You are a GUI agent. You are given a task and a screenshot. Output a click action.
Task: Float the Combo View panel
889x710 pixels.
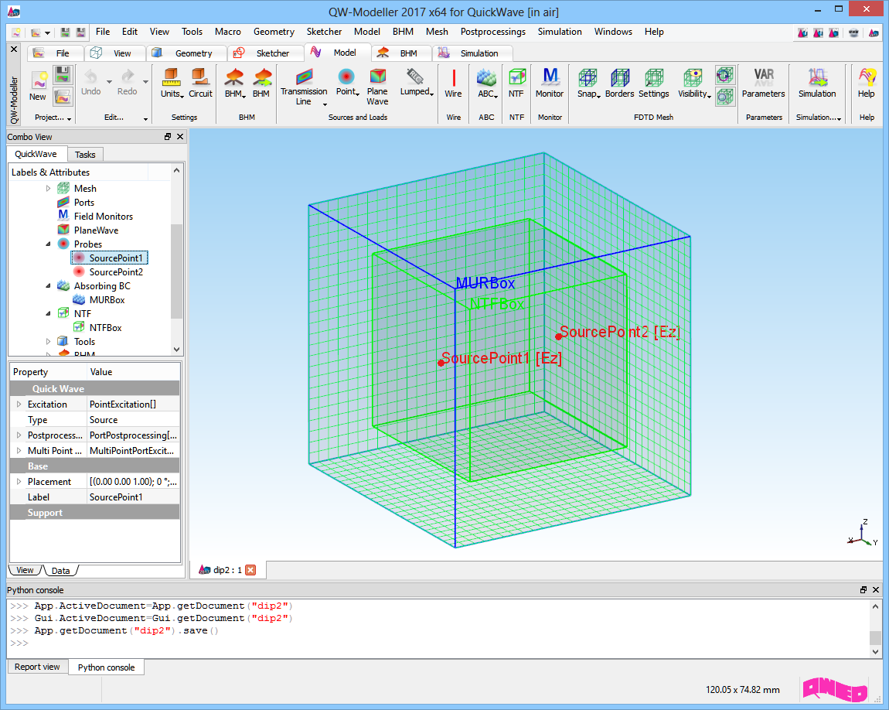coord(168,137)
